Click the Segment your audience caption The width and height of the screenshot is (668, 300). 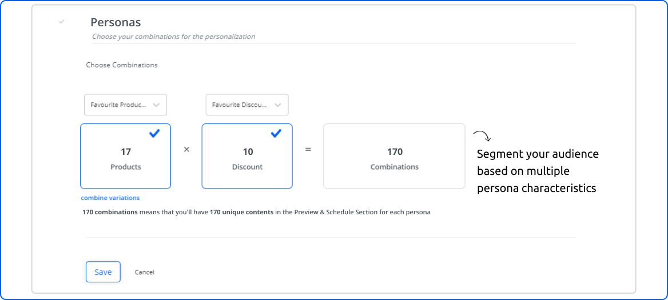[x=538, y=171]
